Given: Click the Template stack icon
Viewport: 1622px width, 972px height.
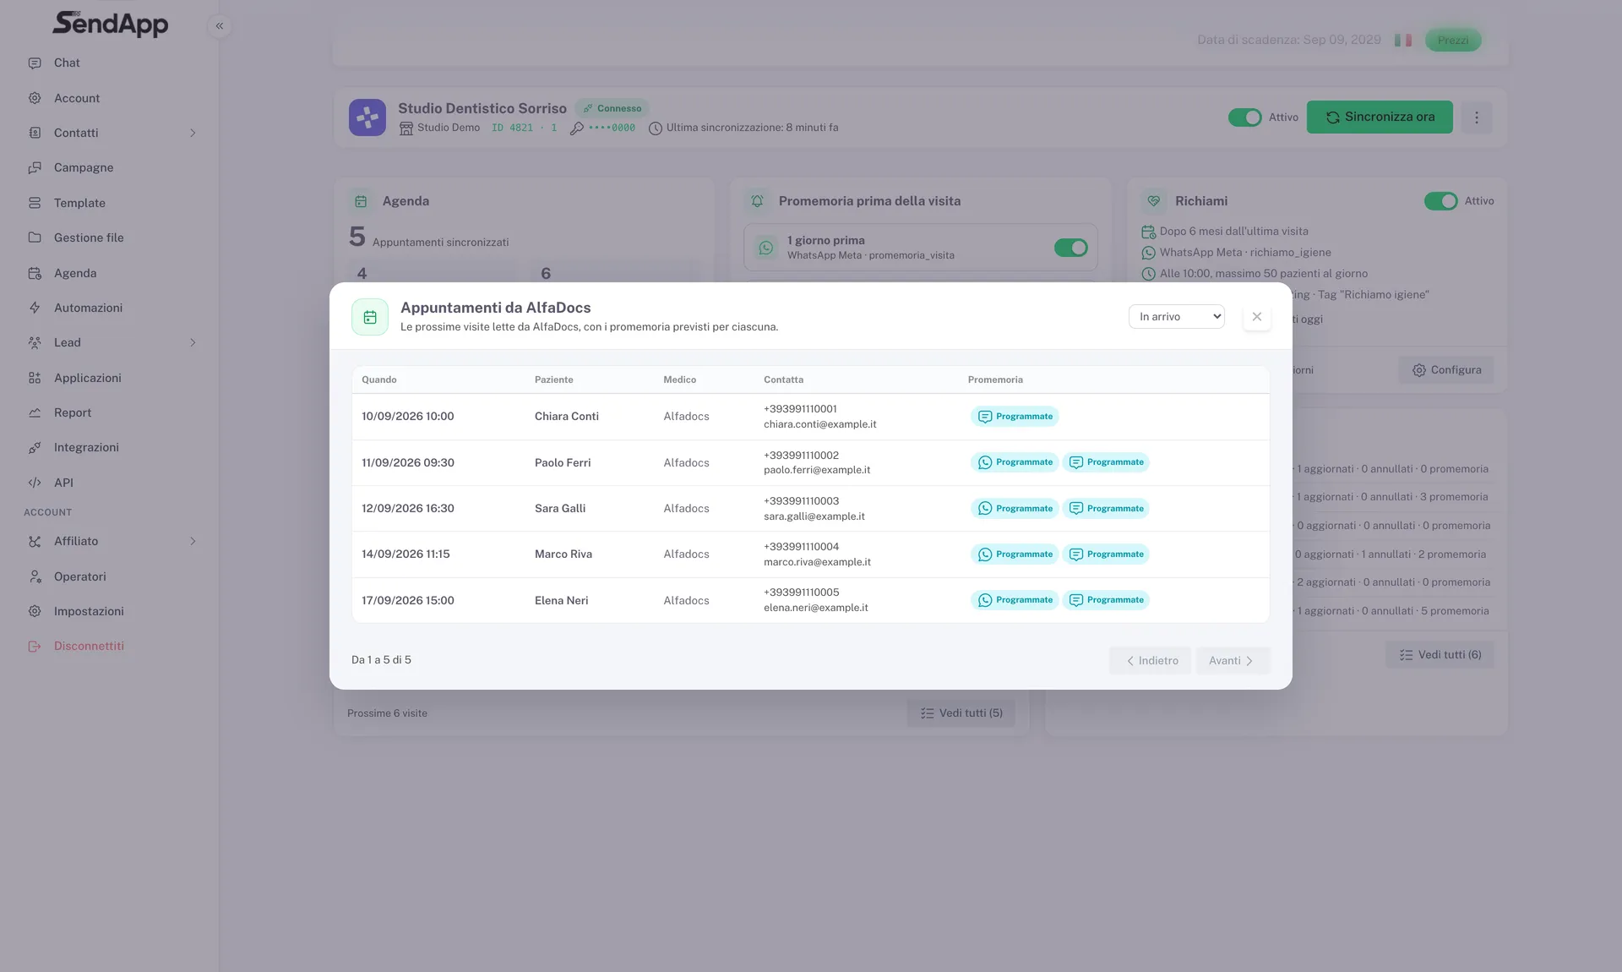Looking at the screenshot, I should [35, 203].
